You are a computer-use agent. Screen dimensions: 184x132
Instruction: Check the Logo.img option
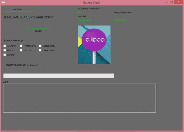coord(40,46)
